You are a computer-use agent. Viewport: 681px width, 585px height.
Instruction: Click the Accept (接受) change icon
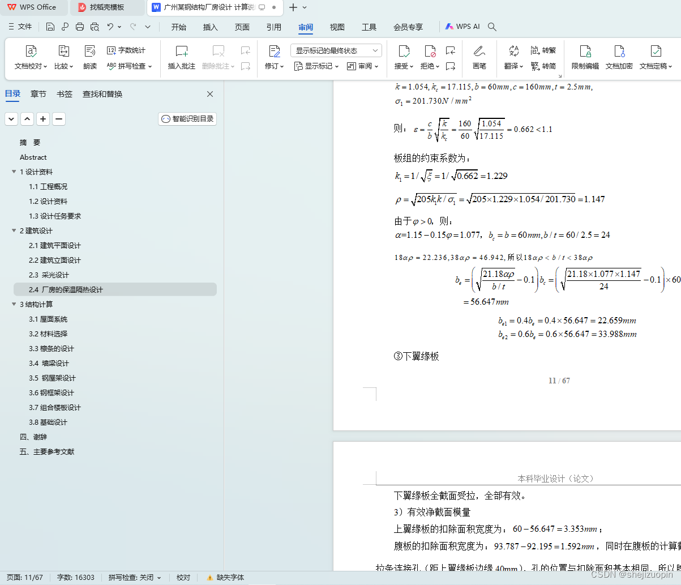click(x=404, y=52)
